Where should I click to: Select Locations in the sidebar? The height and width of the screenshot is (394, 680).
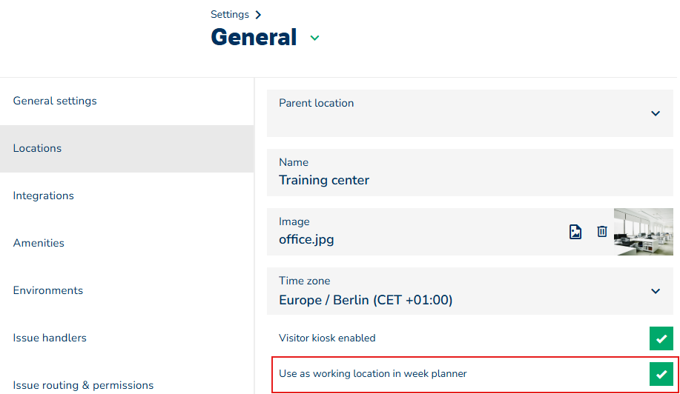[x=37, y=148]
